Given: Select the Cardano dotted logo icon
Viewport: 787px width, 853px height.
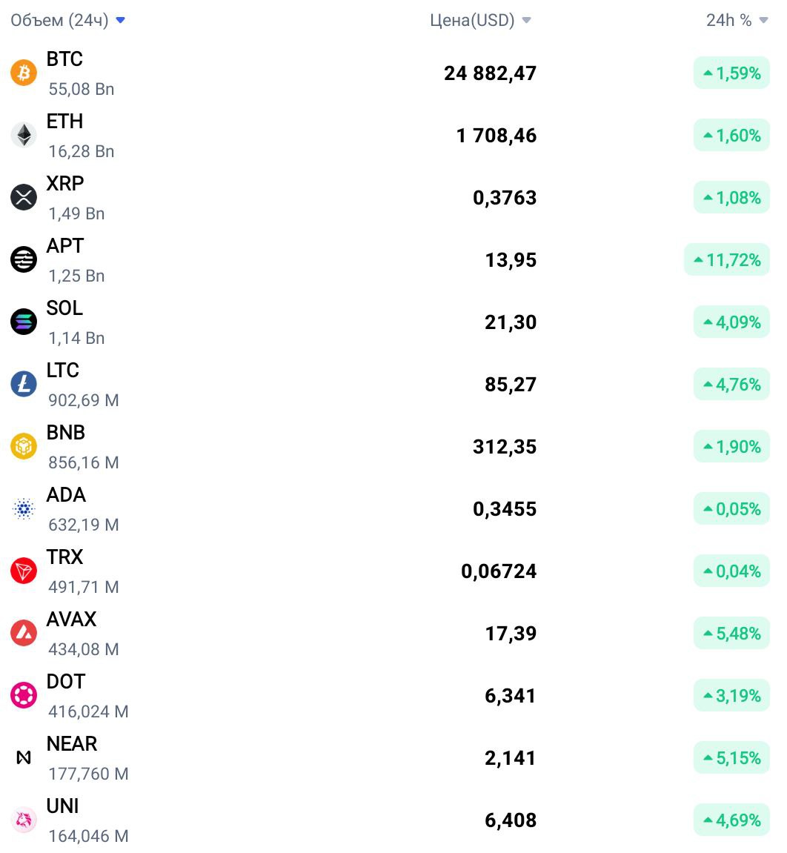Looking at the screenshot, I should (24, 508).
